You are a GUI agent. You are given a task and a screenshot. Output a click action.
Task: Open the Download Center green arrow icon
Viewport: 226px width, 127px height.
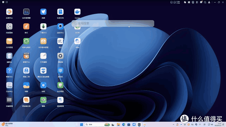43,26
